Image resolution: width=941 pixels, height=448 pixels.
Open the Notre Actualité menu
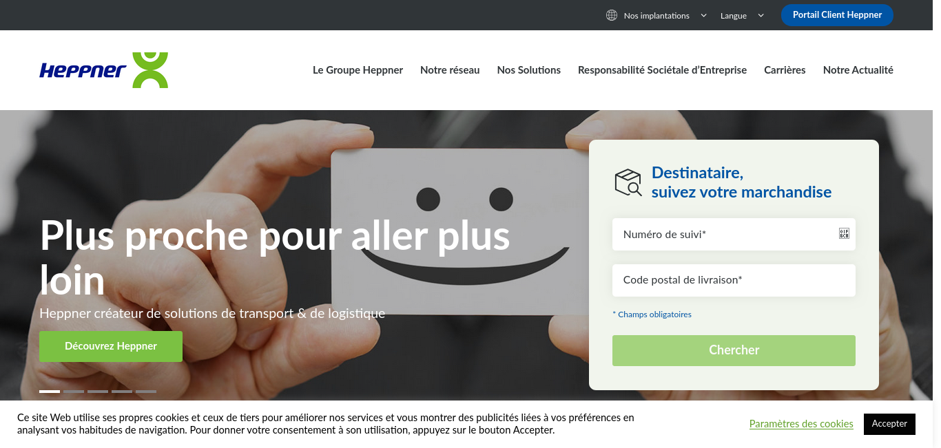click(x=858, y=70)
